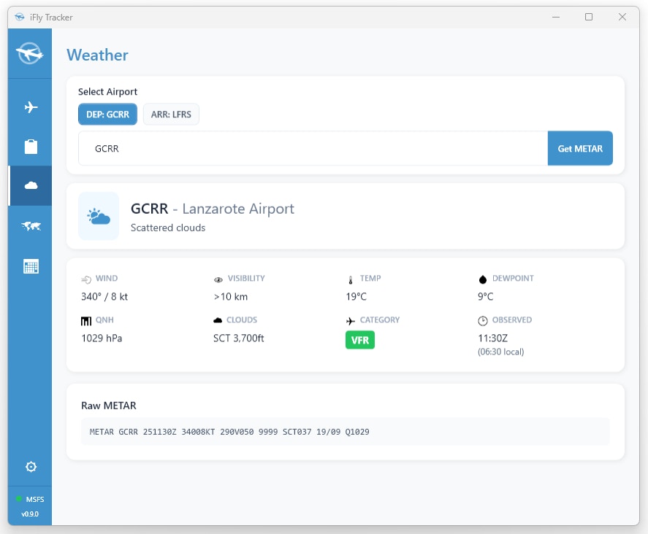Select the weather cloud sidebar icon
The height and width of the screenshot is (534, 648).
pos(31,186)
